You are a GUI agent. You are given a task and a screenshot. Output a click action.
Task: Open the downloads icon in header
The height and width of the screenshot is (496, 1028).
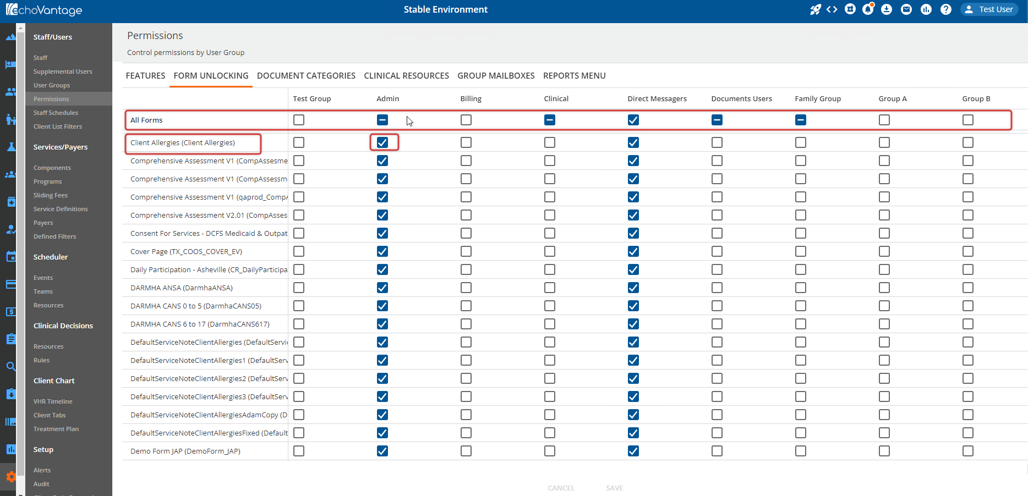point(887,9)
